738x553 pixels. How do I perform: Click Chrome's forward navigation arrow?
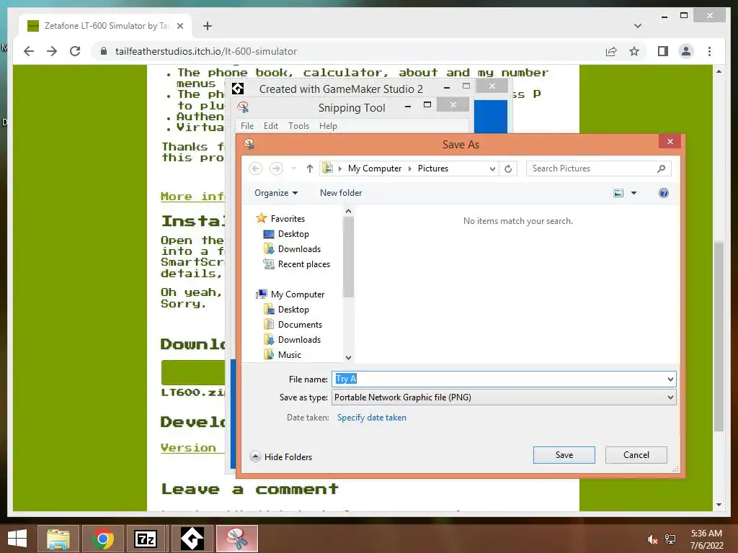[x=52, y=51]
